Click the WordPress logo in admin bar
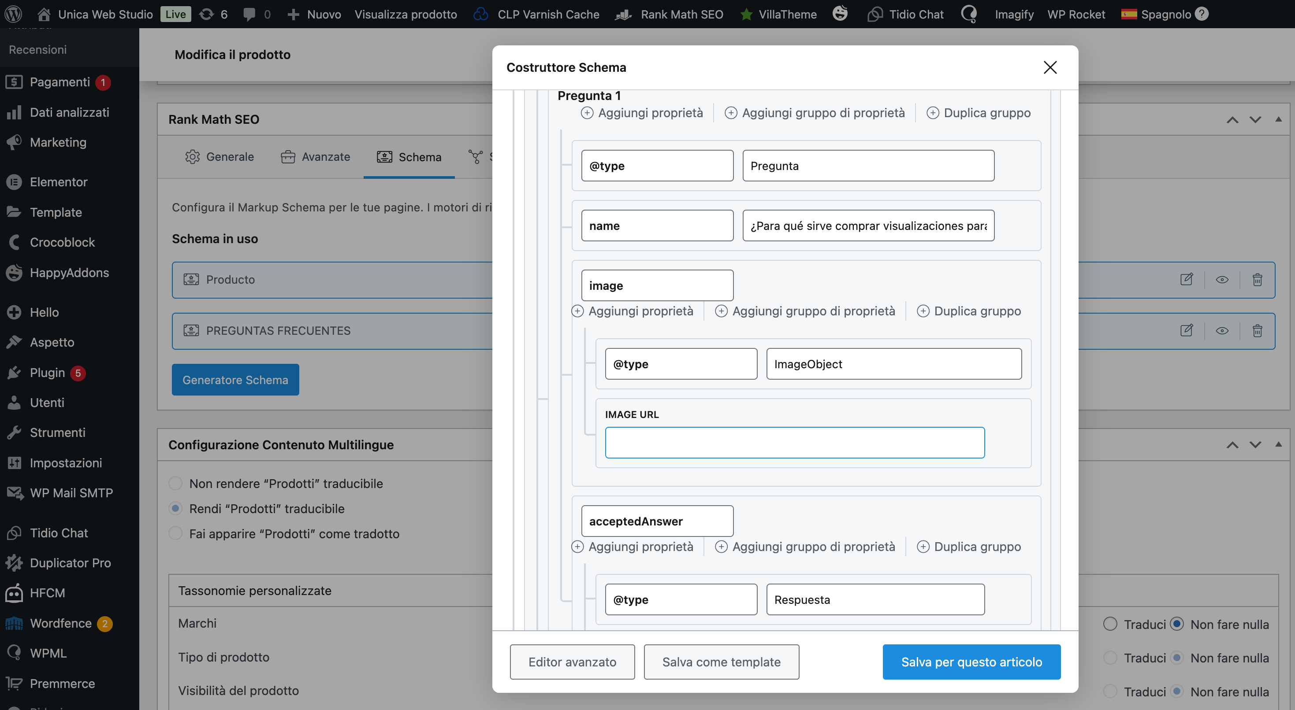 point(14,14)
